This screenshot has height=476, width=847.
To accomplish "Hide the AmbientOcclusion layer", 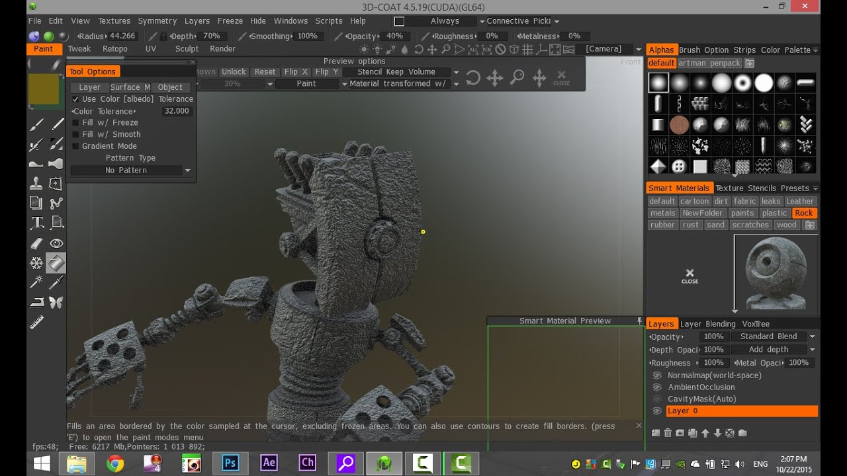I will point(657,387).
